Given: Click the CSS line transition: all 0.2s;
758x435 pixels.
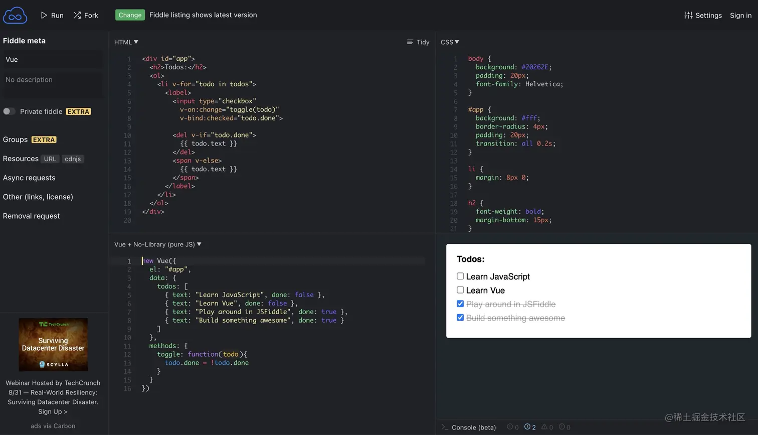Looking at the screenshot, I should [516, 143].
